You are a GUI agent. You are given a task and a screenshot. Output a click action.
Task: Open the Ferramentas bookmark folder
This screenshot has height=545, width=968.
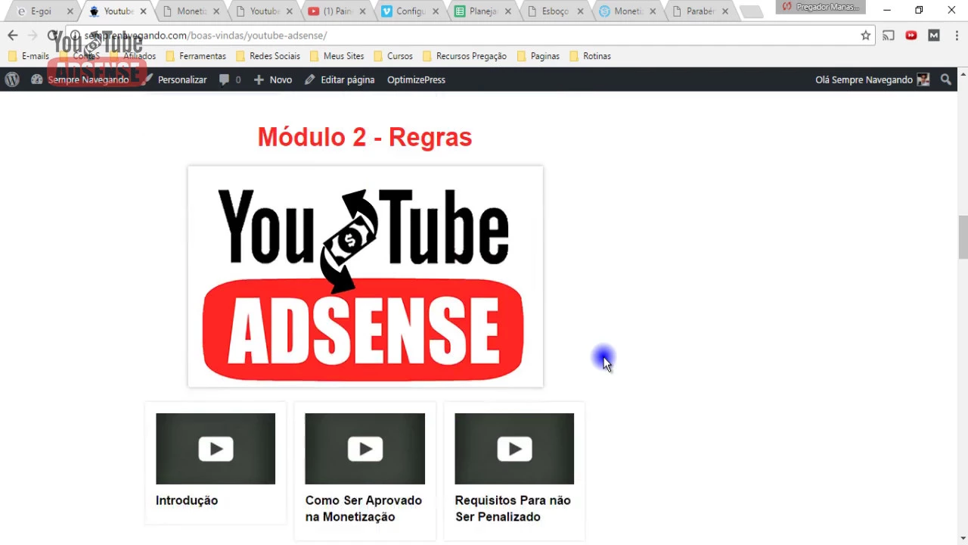[x=195, y=56]
